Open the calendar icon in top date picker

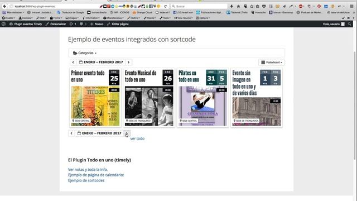coord(81,62)
